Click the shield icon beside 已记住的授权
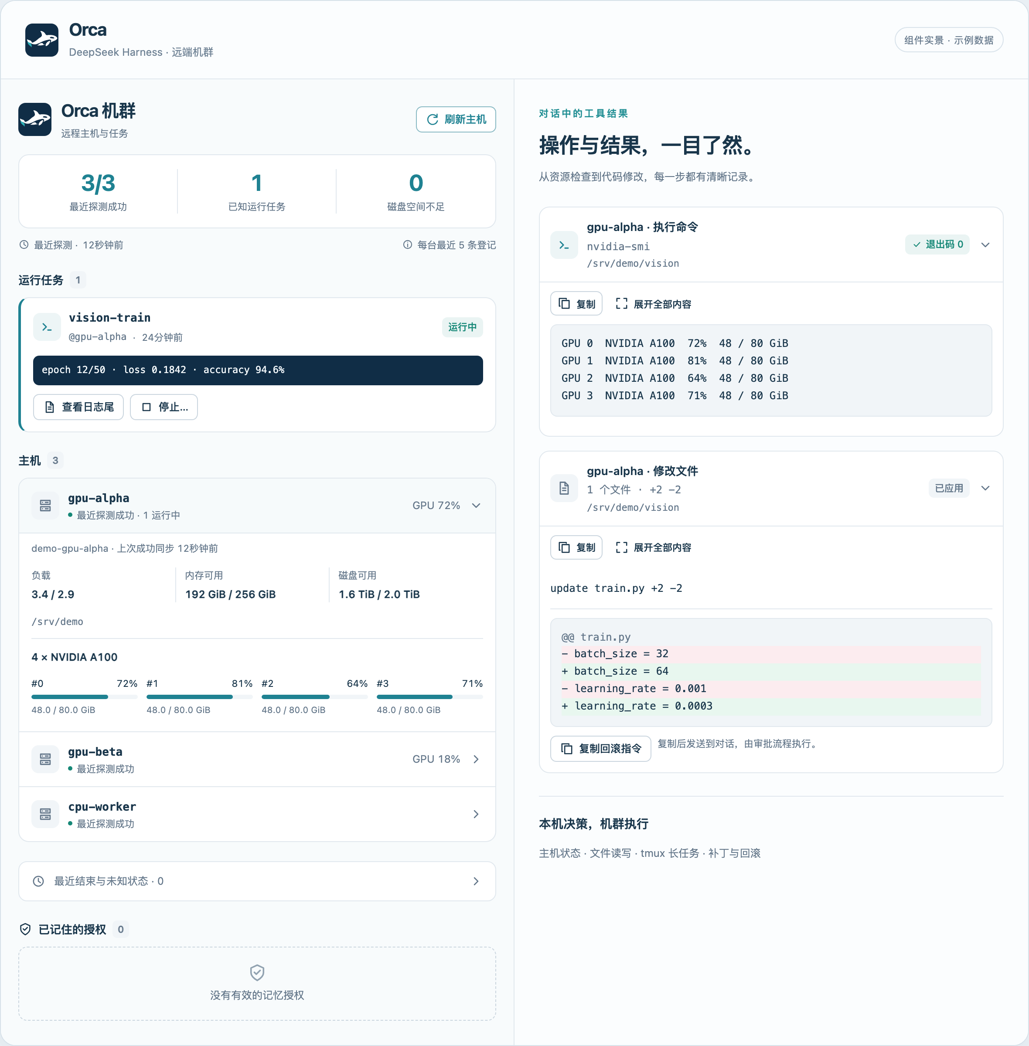The image size is (1029, 1046). (x=25, y=929)
